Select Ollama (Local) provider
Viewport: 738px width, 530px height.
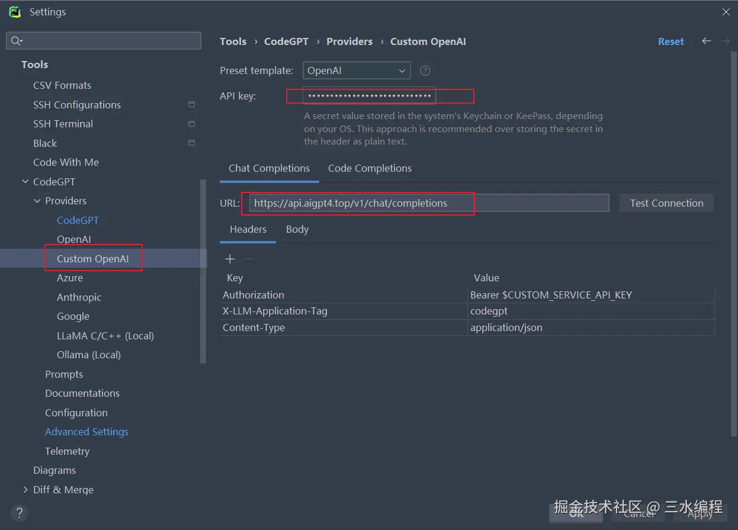click(x=89, y=355)
